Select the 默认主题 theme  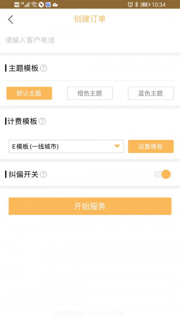coord(29,93)
